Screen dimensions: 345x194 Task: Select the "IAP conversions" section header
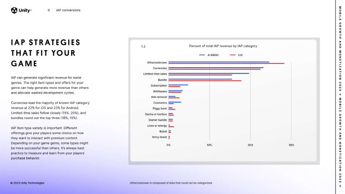click(68, 10)
